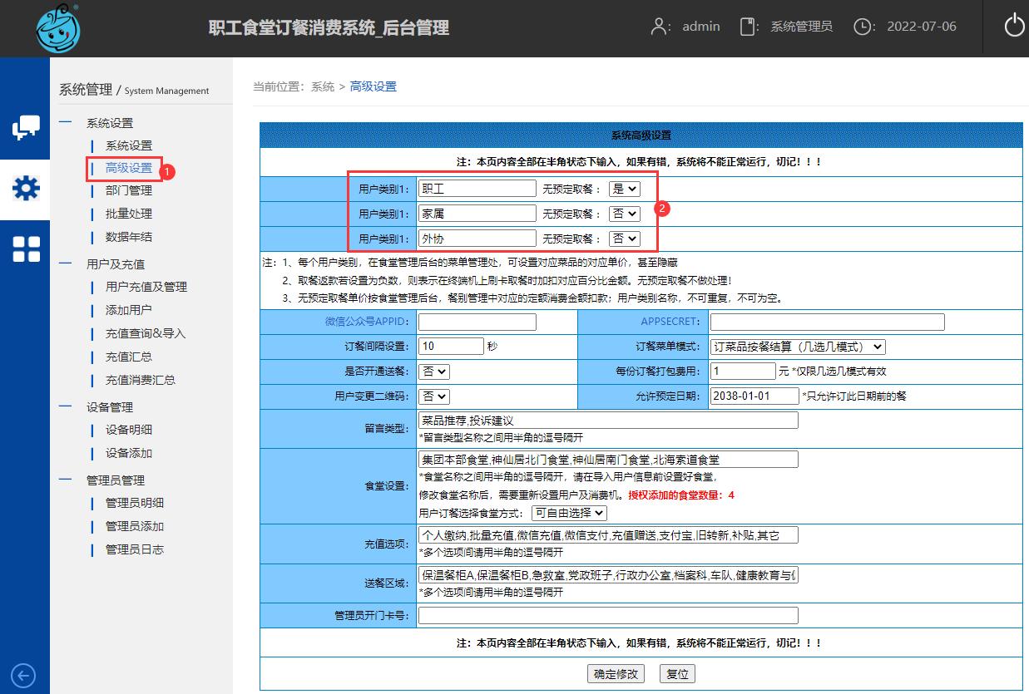Click the 每份订餐打包费用 field
The width and height of the screenshot is (1029, 694).
tap(743, 372)
